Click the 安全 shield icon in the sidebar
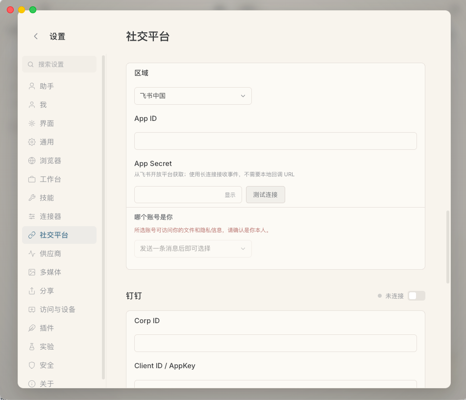This screenshot has height=400, width=466. click(x=32, y=365)
